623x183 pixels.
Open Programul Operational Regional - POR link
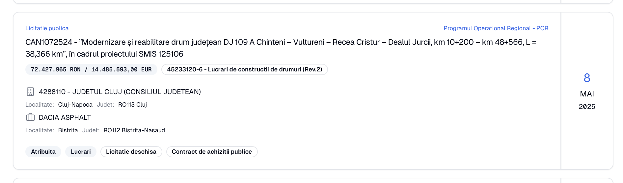point(496,28)
